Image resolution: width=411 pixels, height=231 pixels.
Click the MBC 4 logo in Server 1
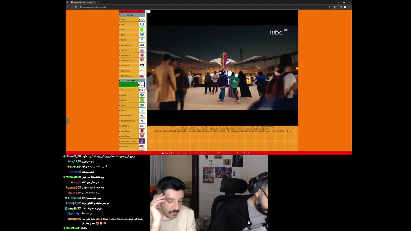142,35
